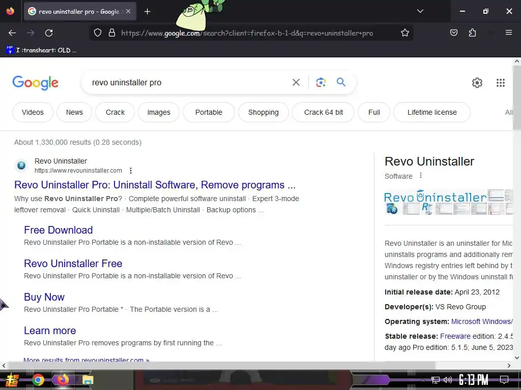
Task: Open the tracking protection shield icon
Action: click(97, 33)
